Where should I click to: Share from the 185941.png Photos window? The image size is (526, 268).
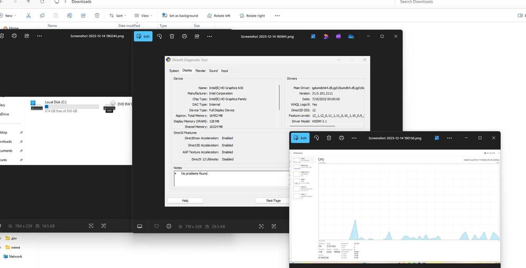(x=197, y=36)
